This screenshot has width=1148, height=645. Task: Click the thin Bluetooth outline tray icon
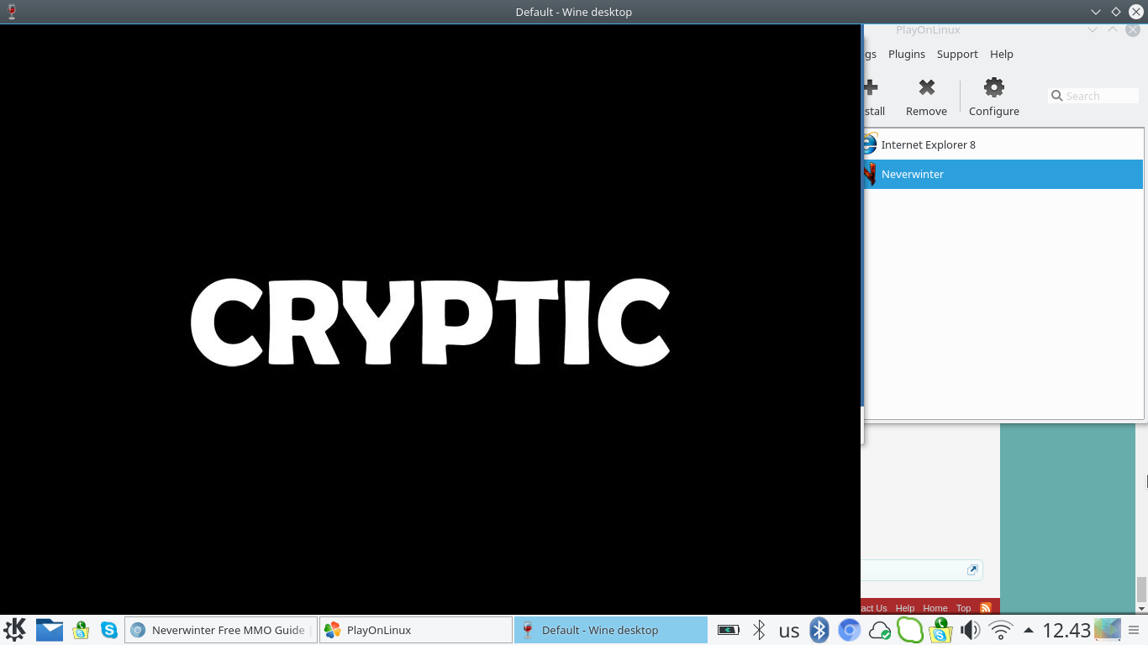[x=759, y=630]
